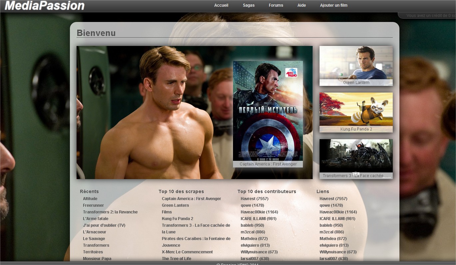This screenshot has height=265, width=456.
Task: View ICARE ILLAMI (981) in Top 10 contributeurs
Action: pyautogui.click(x=259, y=219)
